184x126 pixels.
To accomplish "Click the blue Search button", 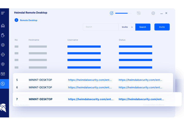I will coord(143,27).
